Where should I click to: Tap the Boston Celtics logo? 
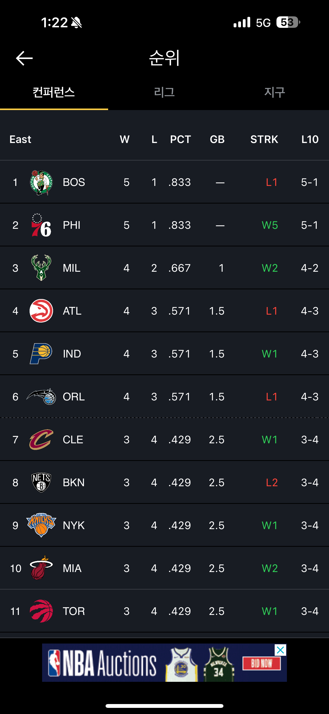coord(41,182)
